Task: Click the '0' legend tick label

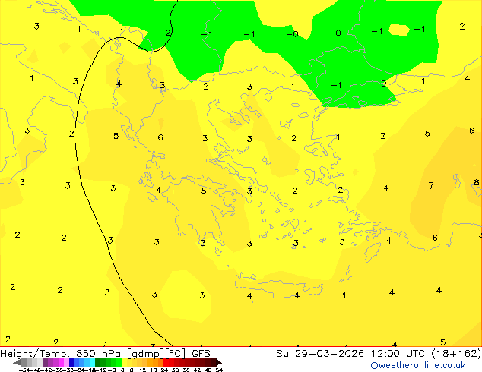Action: click(122, 370)
